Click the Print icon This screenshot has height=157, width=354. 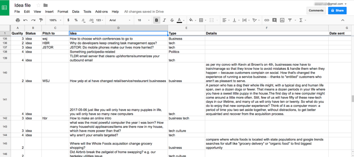click(x=18, y=20)
